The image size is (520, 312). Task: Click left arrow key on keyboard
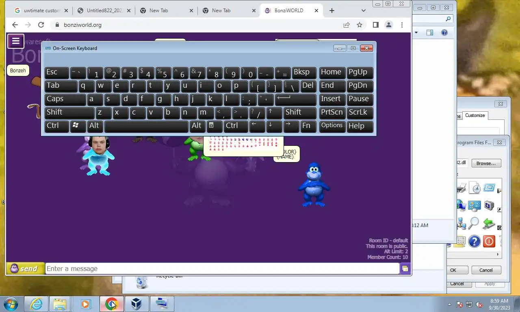pyautogui.click(x=257, y=126)
